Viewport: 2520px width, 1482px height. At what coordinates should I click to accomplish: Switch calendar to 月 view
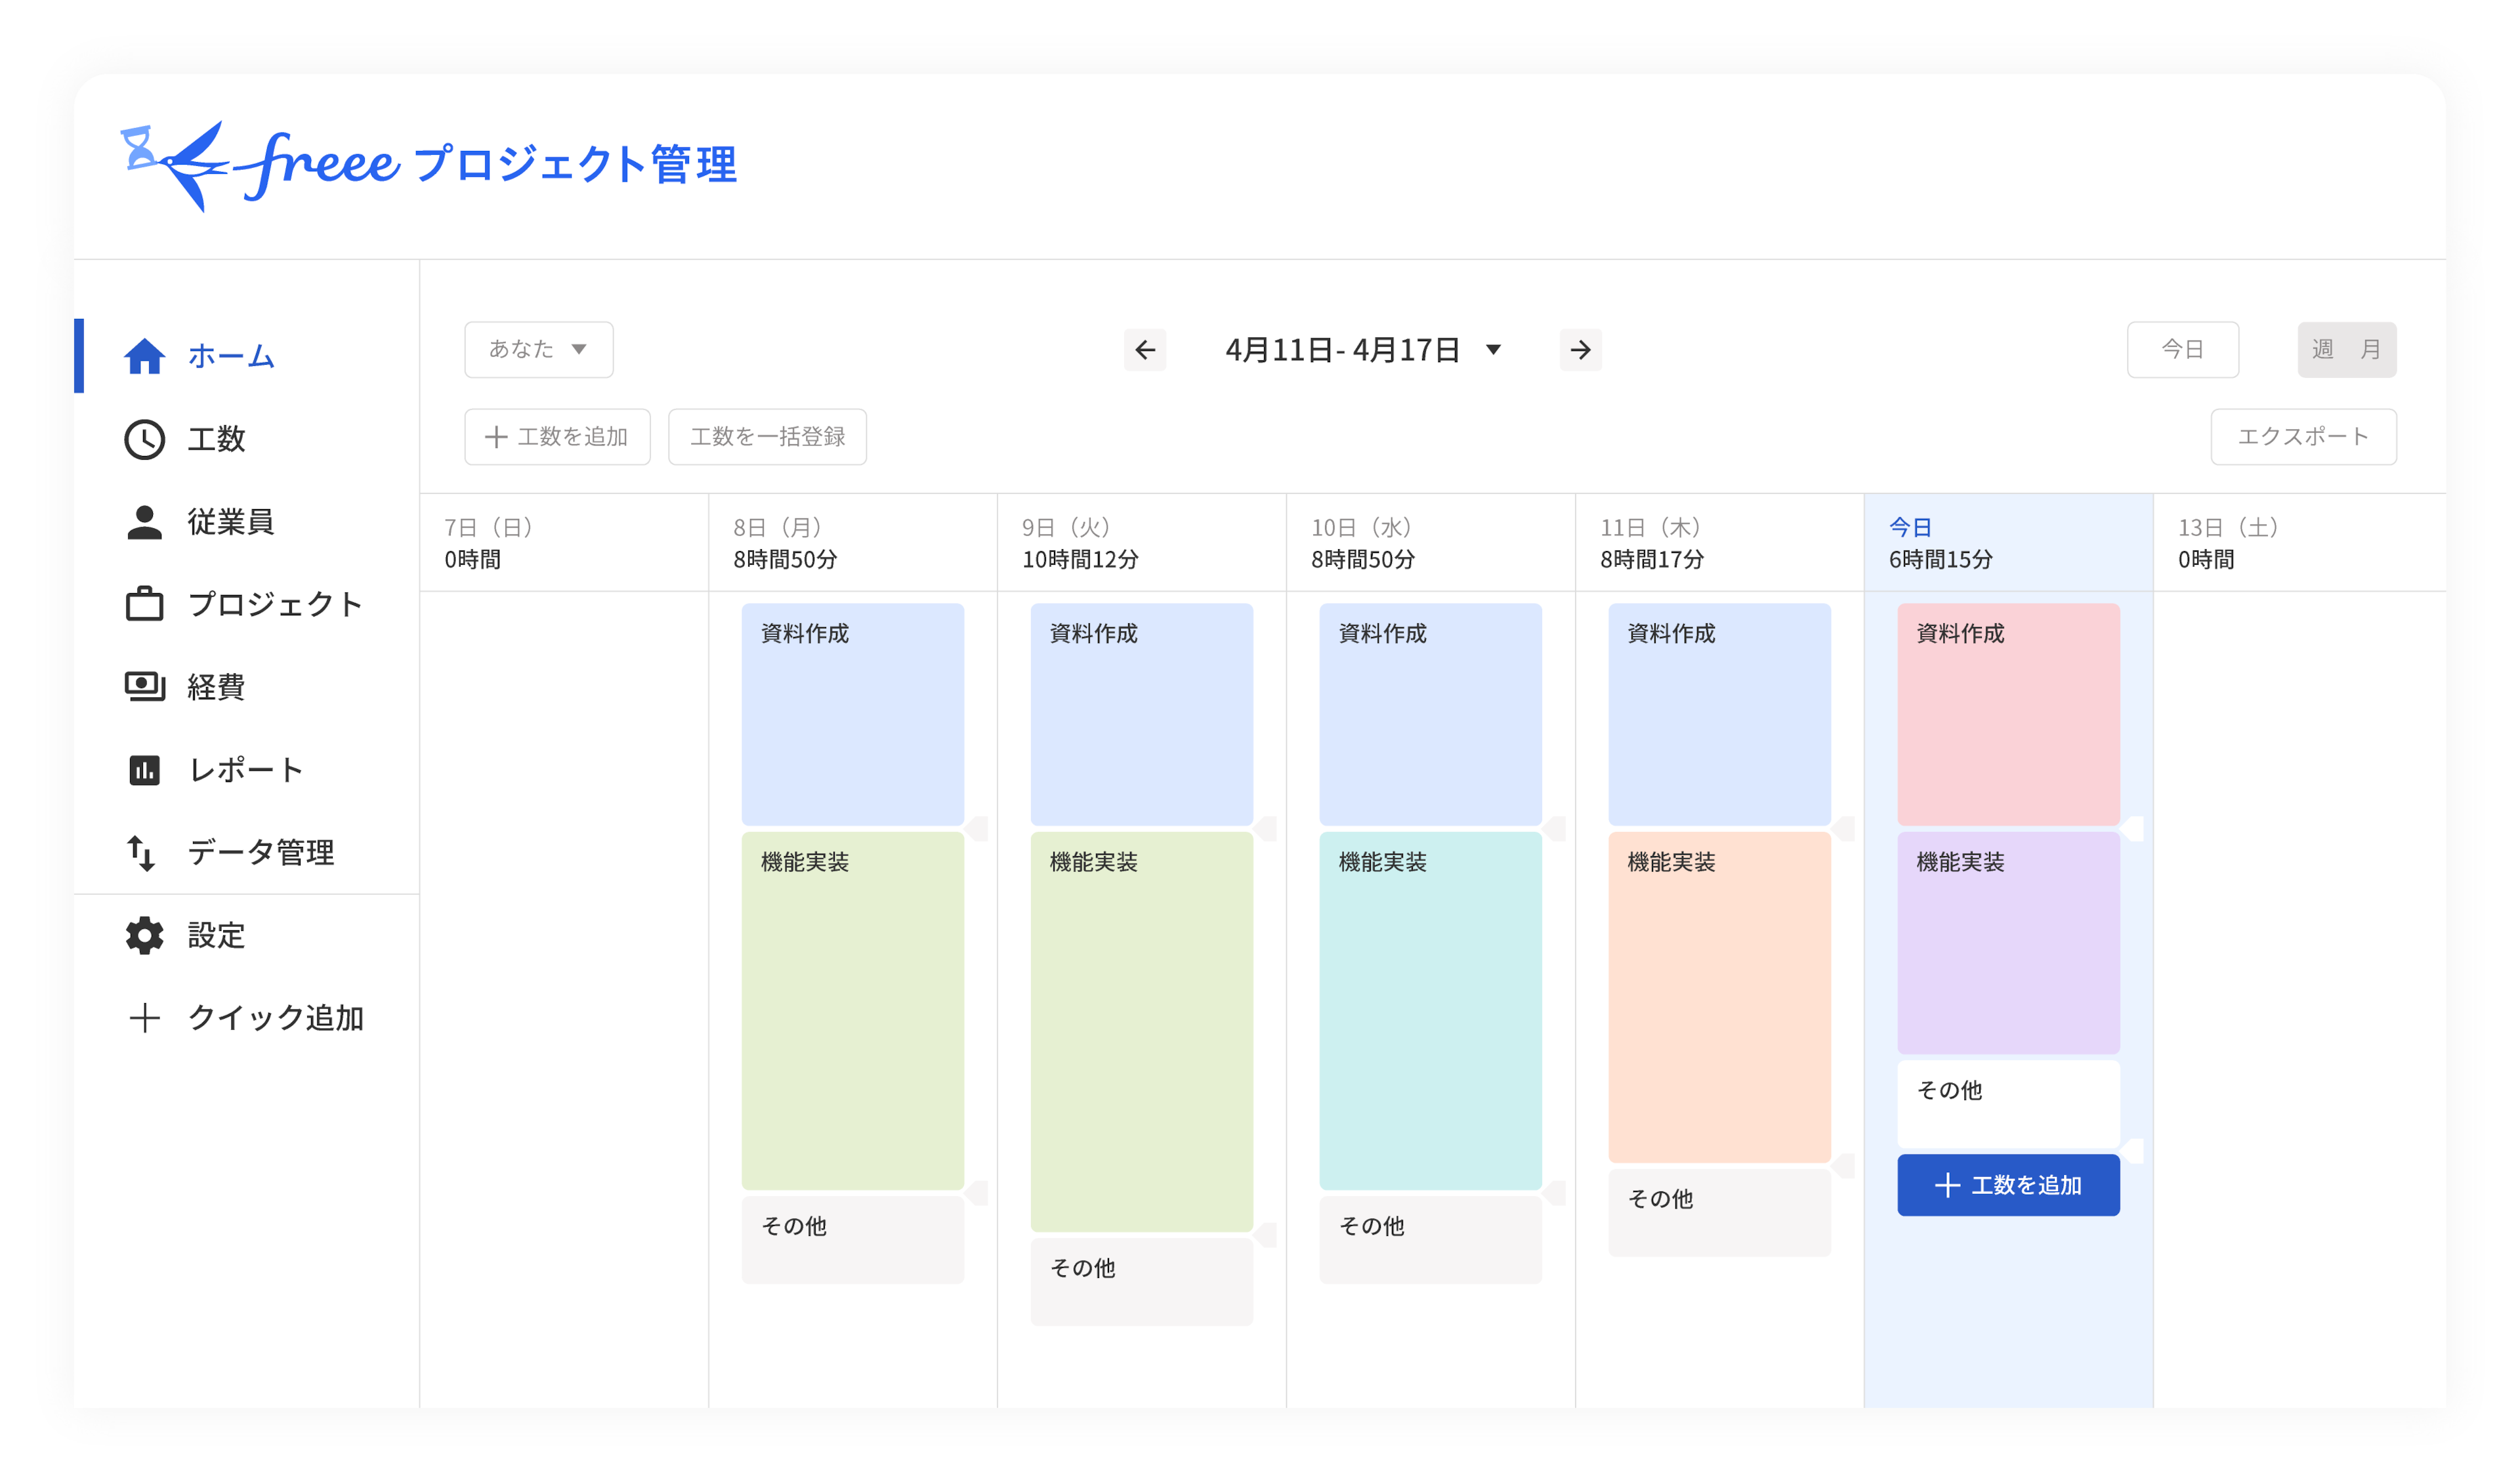pyautogui.click(x=2370, y=350)
